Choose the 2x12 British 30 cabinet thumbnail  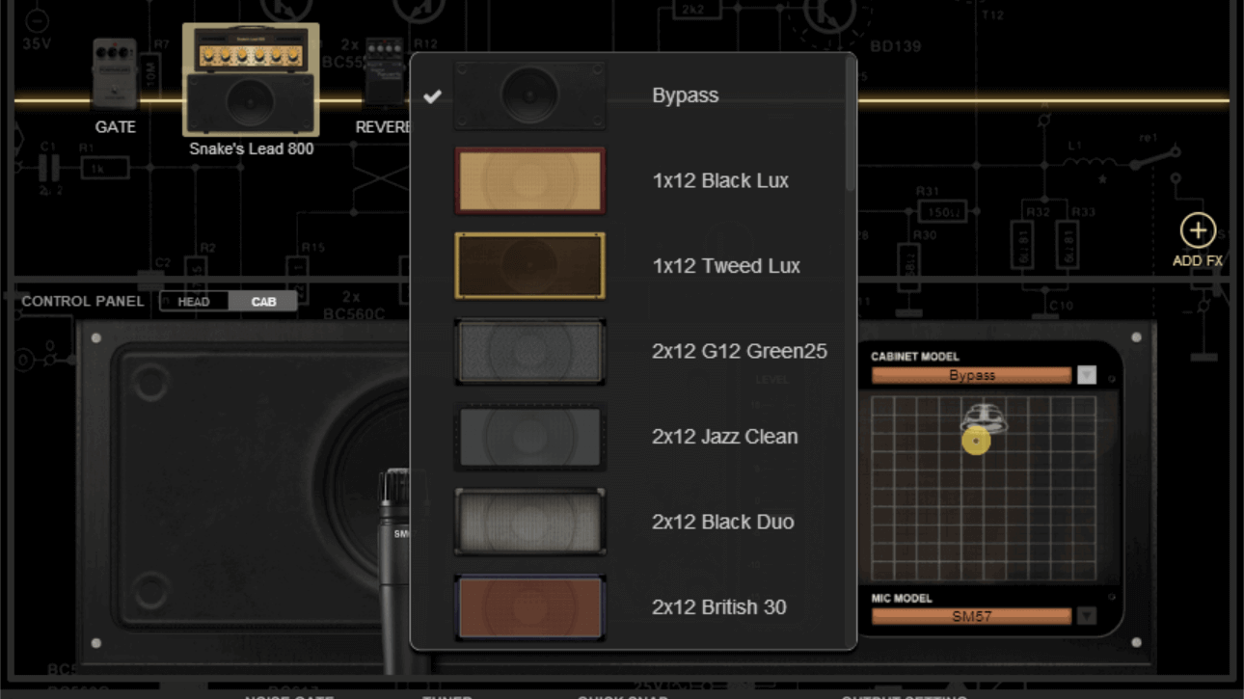click(x=530, y=607)
